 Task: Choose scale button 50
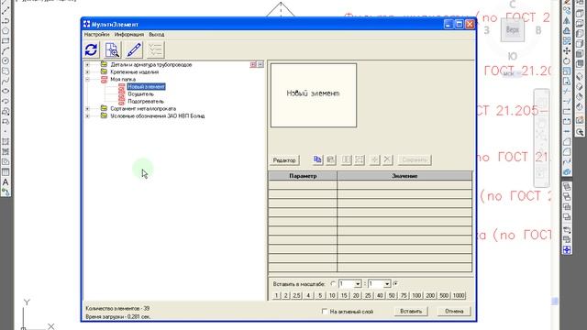pyautogui.click(x=392, y=295)
